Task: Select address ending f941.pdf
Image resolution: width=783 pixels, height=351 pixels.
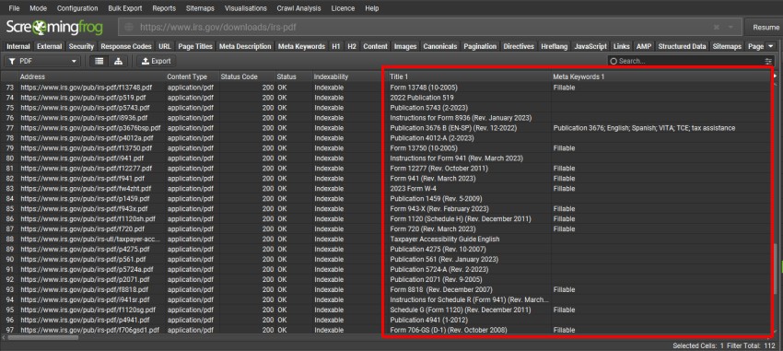Action: (82, 178)
